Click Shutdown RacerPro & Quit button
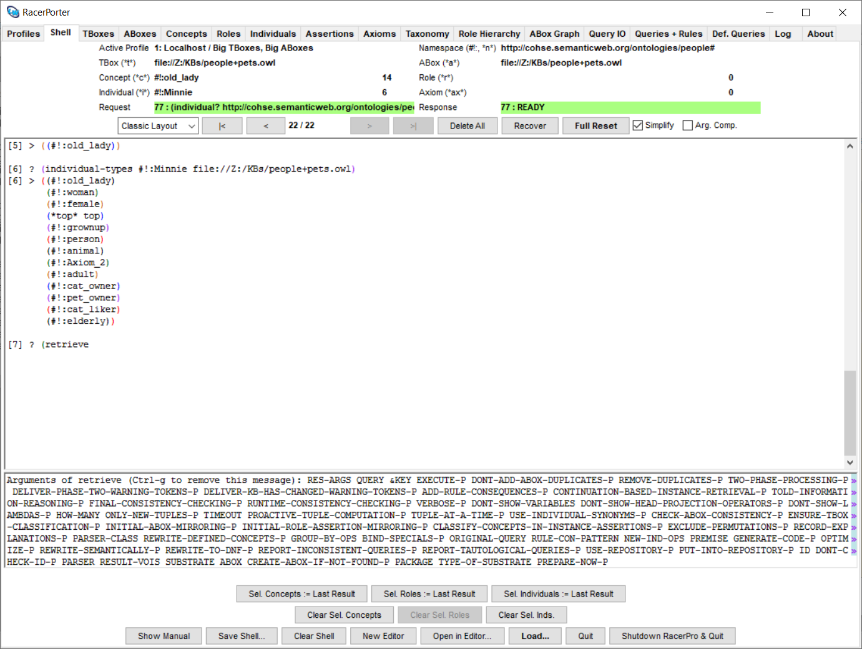The image size is (862, 649). [672, 636]
